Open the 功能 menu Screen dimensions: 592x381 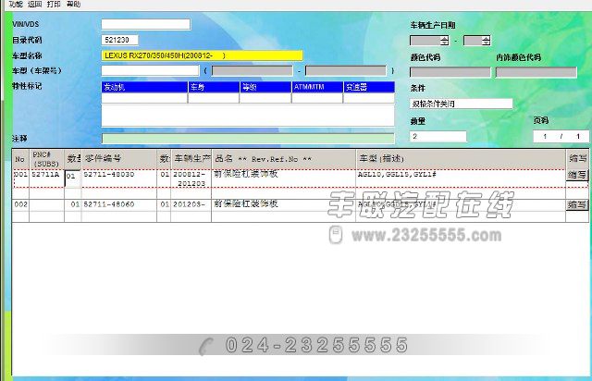tap(16, 4)
